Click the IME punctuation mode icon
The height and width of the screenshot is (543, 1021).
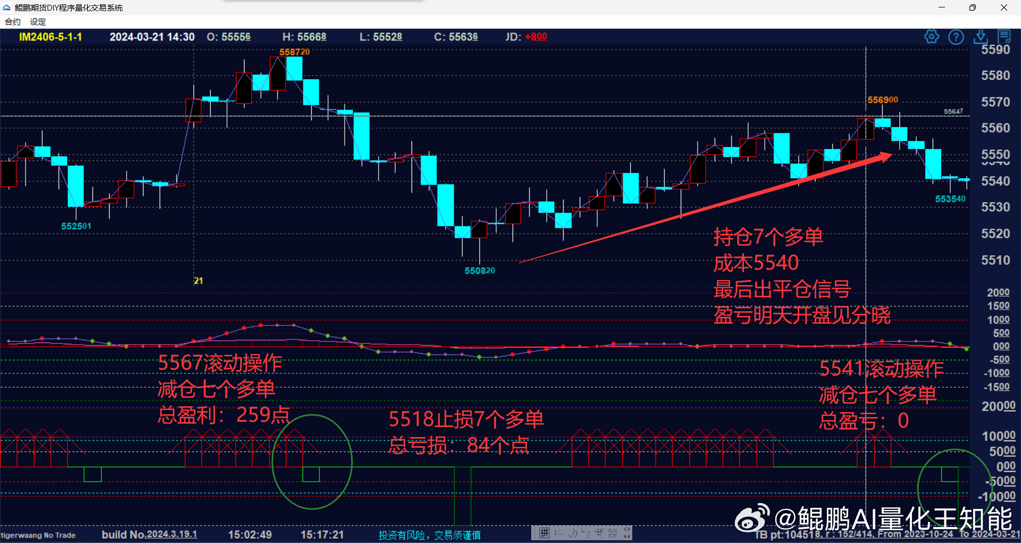586,533
